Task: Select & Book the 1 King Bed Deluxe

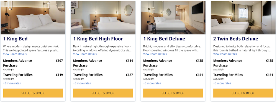Action: click(x=173, y=93)
